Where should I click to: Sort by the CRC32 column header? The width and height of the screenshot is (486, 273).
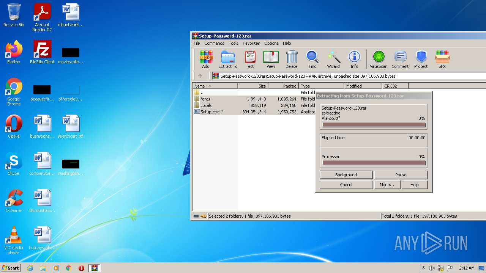click(x=396, y=86)
